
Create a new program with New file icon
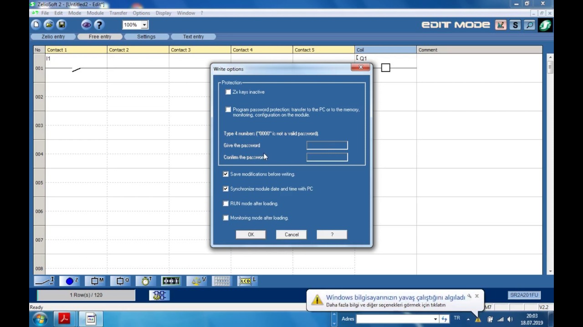tap(36, 25)
